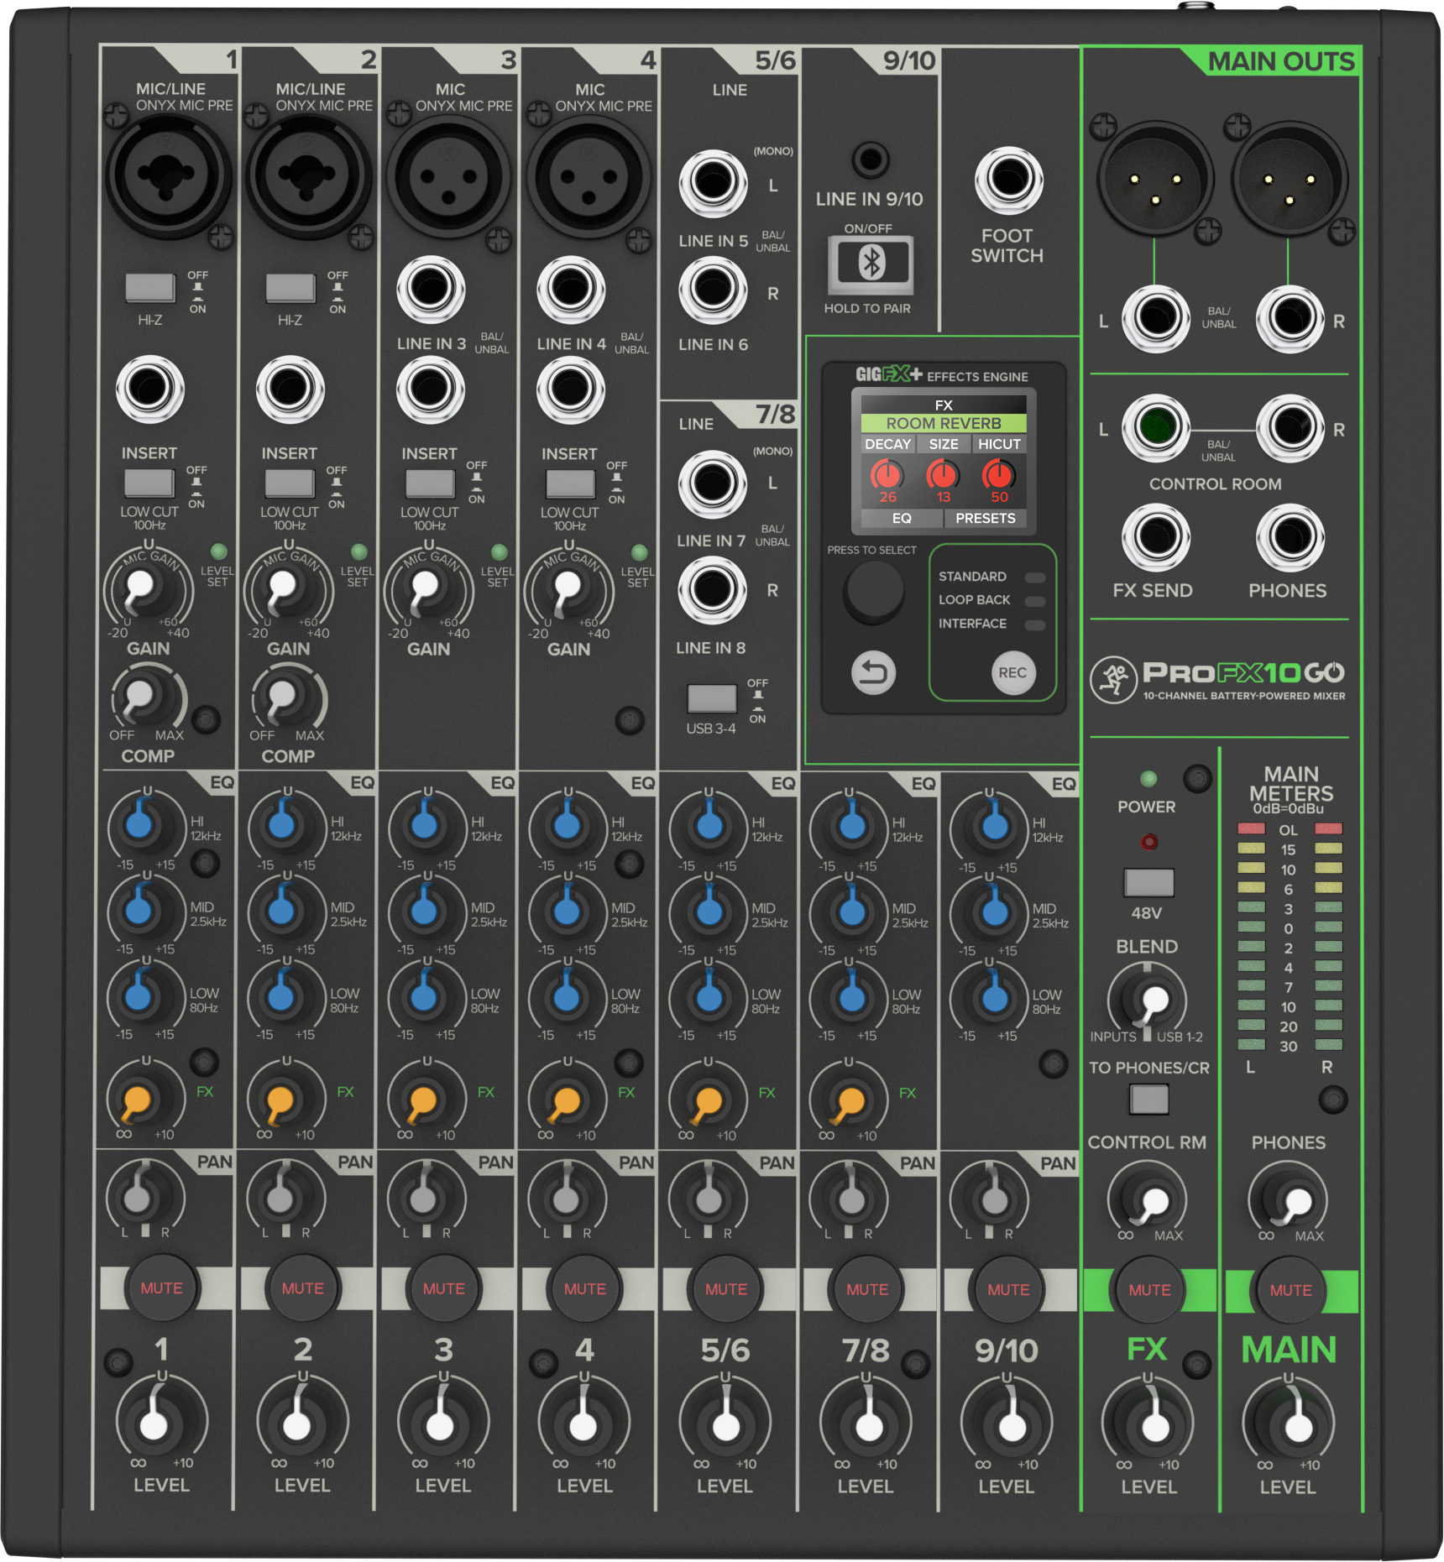Enable the channel 3 LOW CUT switch

click(429, 484)
